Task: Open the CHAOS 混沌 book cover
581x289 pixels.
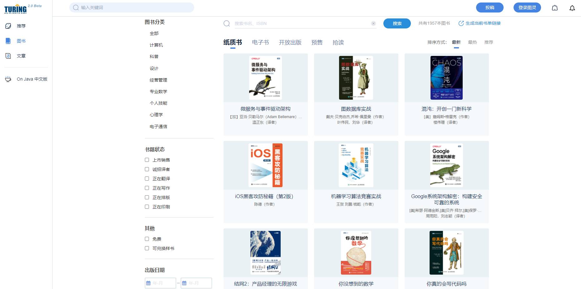Action: coord(446,78)
